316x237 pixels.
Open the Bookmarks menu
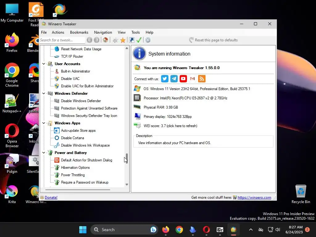tap(79, 32)
